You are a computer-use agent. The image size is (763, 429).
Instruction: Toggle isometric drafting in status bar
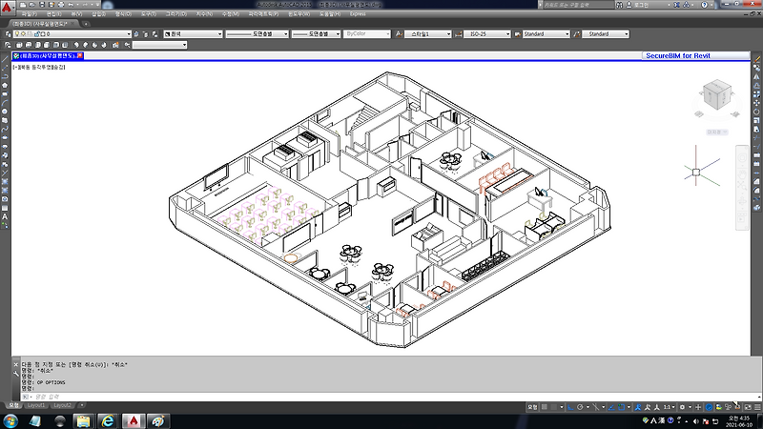point(595,407)
